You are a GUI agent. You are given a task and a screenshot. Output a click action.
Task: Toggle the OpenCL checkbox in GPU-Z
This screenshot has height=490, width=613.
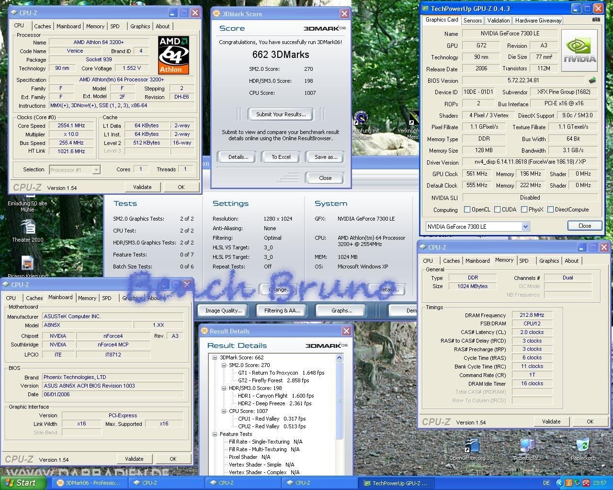click(467, 210)
